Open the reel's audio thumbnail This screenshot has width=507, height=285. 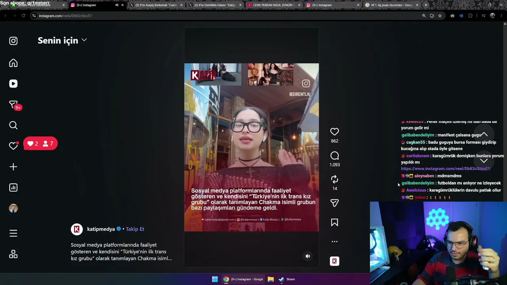[x=335, y=261]
